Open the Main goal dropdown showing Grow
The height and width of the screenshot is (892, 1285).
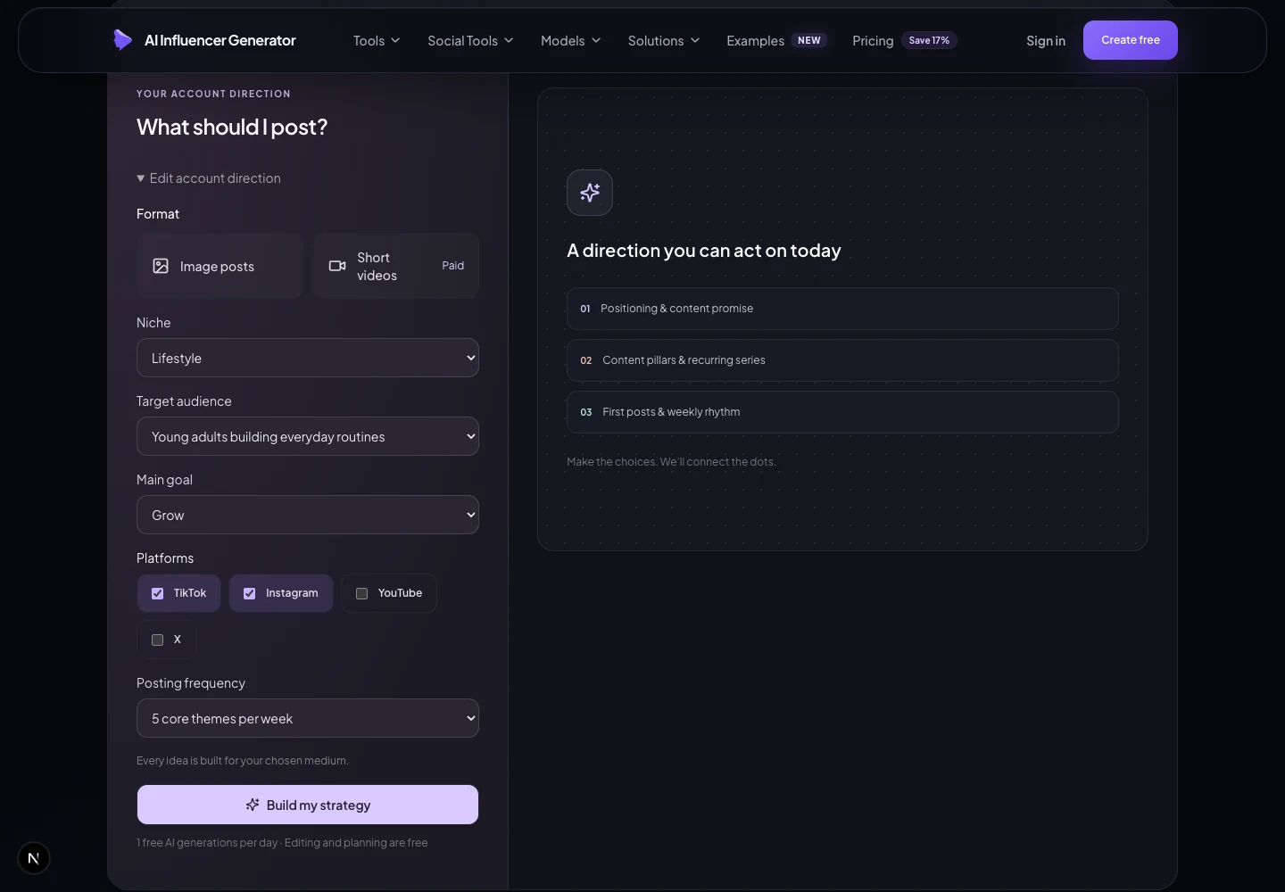click(x=308, y=515)
